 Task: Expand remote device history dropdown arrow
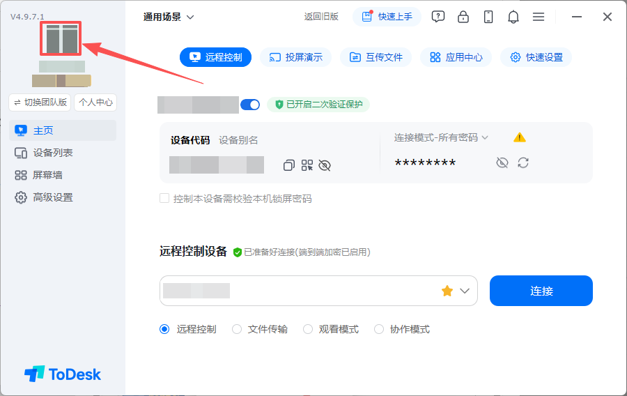pyautogui.click(x=464, y=291)
